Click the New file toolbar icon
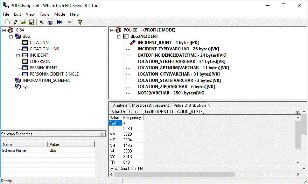 click(7, 22)
